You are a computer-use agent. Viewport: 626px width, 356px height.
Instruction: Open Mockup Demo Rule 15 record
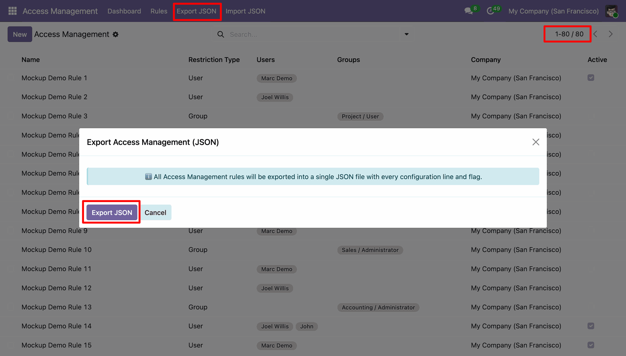click(x=56, y=345)
